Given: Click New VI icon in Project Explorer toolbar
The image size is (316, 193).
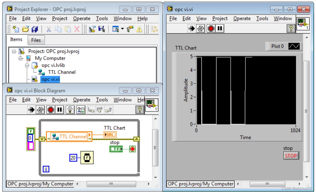Looking at the screenshot, I should [x=16, y=29].
